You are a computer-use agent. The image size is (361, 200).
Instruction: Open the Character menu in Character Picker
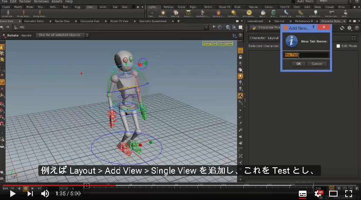258,38
